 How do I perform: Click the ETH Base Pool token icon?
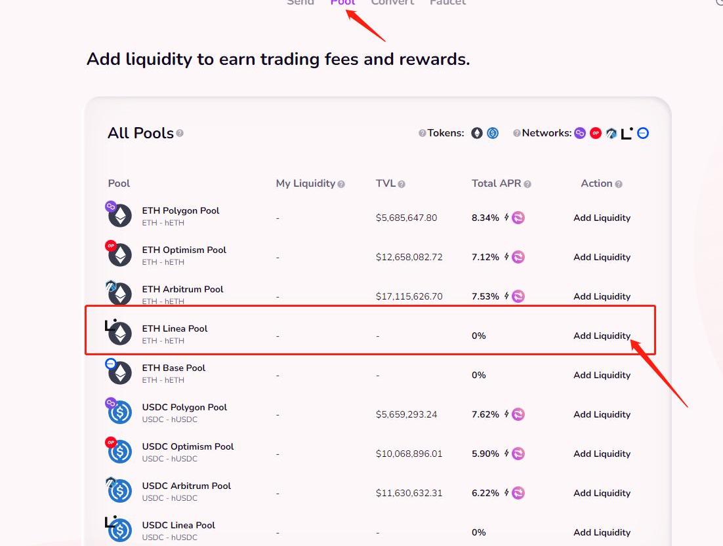pos(119,372)
